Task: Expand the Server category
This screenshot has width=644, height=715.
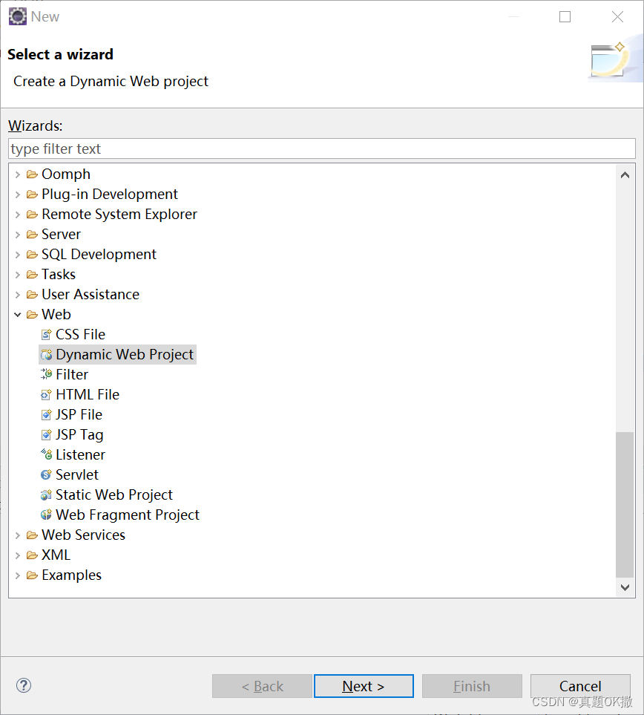Action: [x=18, y=235]
